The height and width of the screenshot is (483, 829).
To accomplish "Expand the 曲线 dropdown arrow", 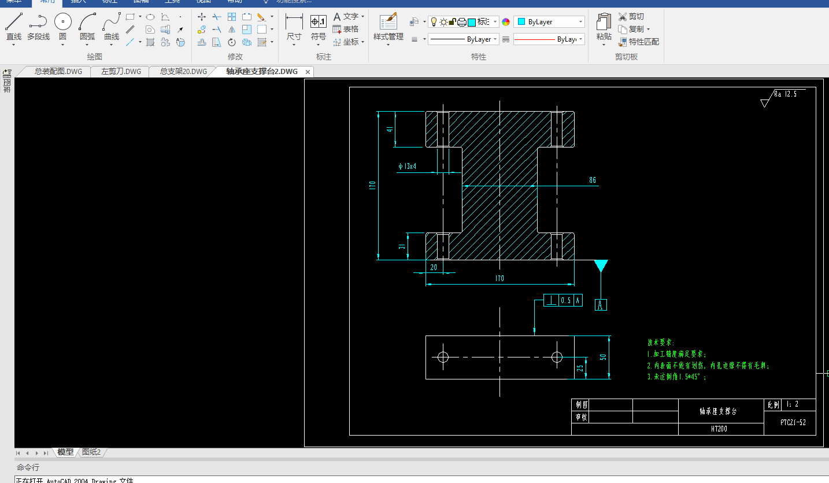I will (x=112, y=45).
